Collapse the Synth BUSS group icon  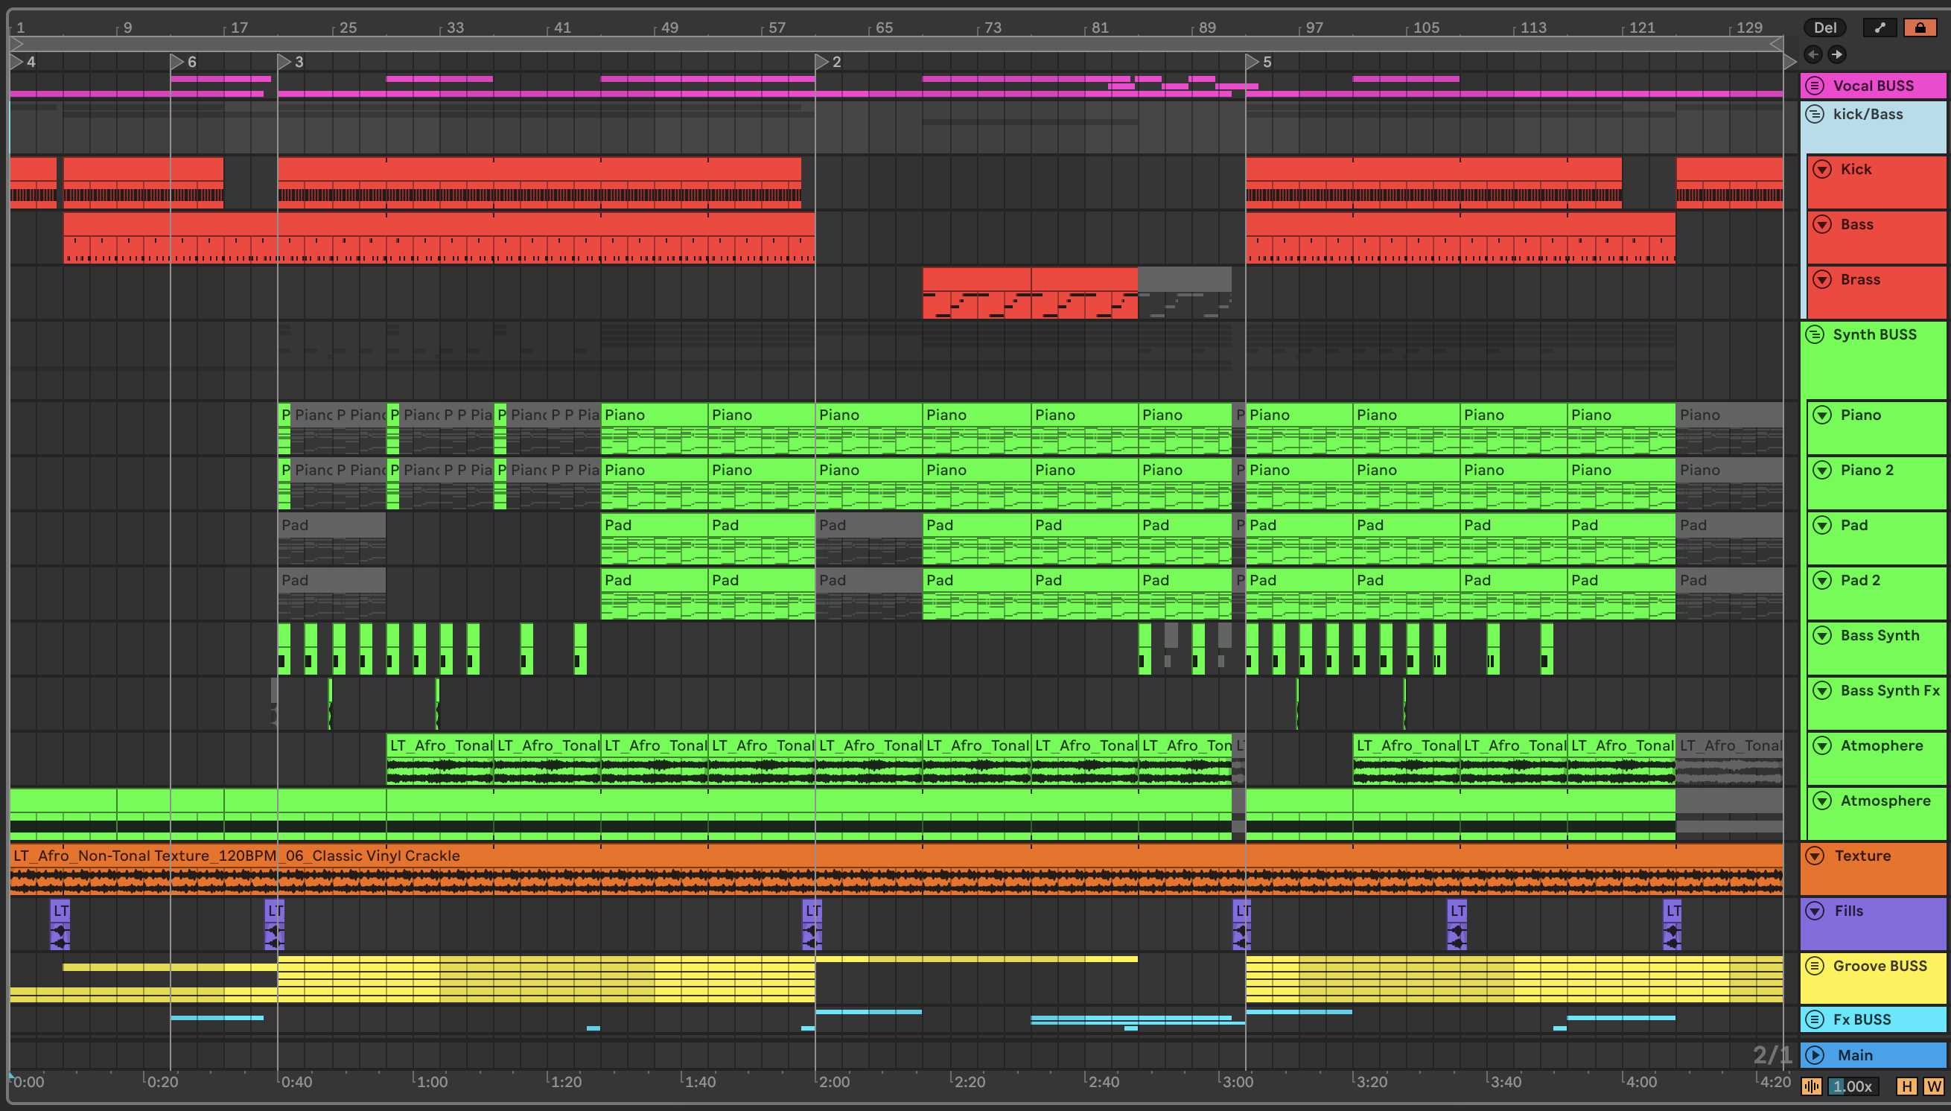[x=1815, y=335]
